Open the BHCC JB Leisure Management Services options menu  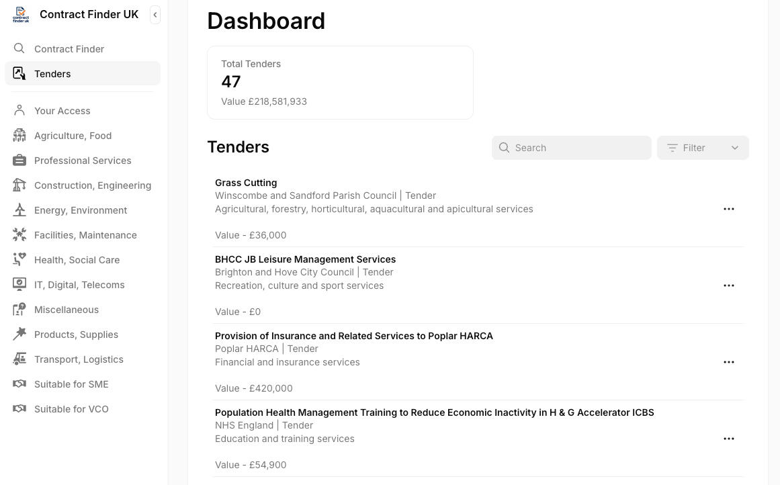tap(728, 285)
